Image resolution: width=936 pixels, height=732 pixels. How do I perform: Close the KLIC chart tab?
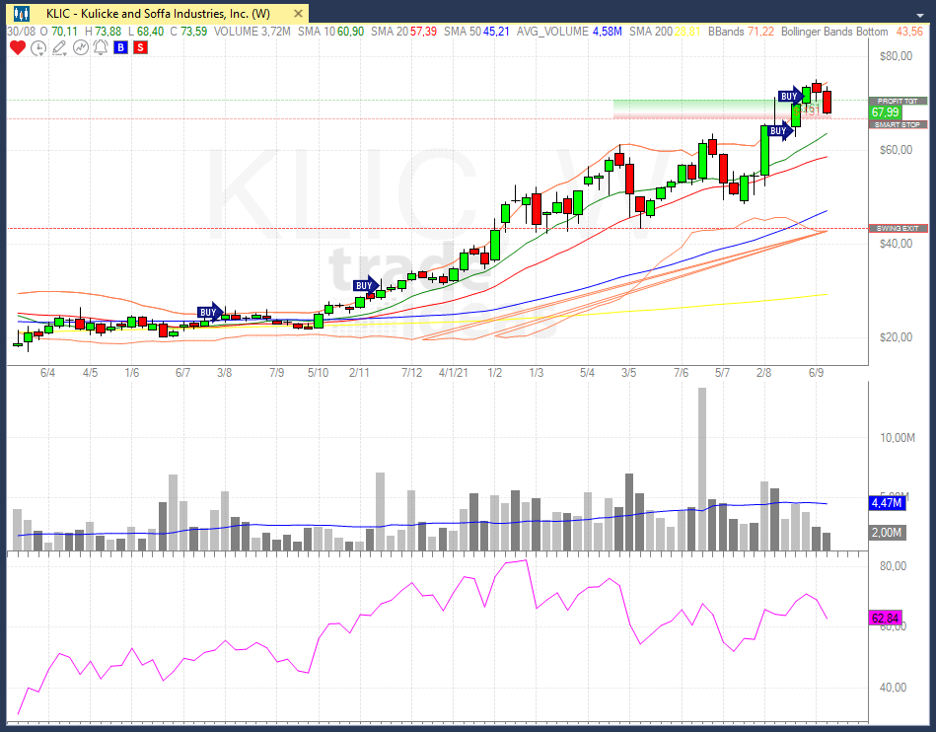tap(298, 13)
